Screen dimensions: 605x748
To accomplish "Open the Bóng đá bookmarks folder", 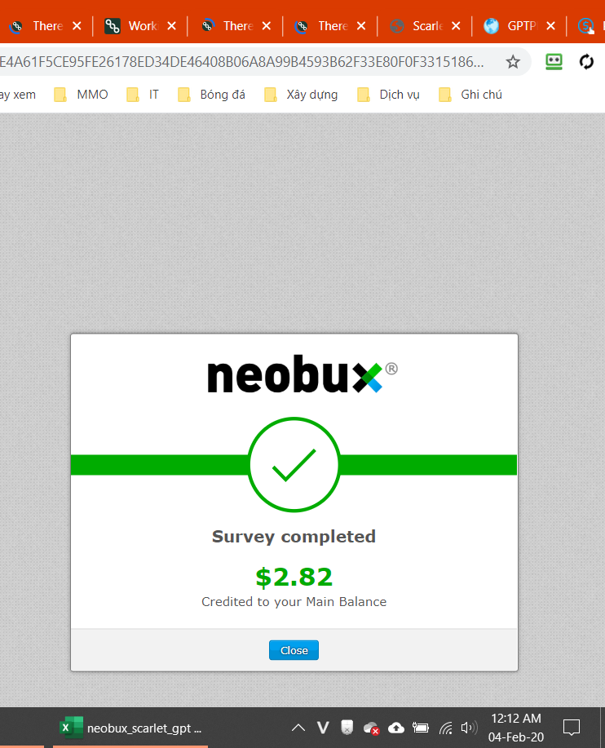I will tap(211, 95).
